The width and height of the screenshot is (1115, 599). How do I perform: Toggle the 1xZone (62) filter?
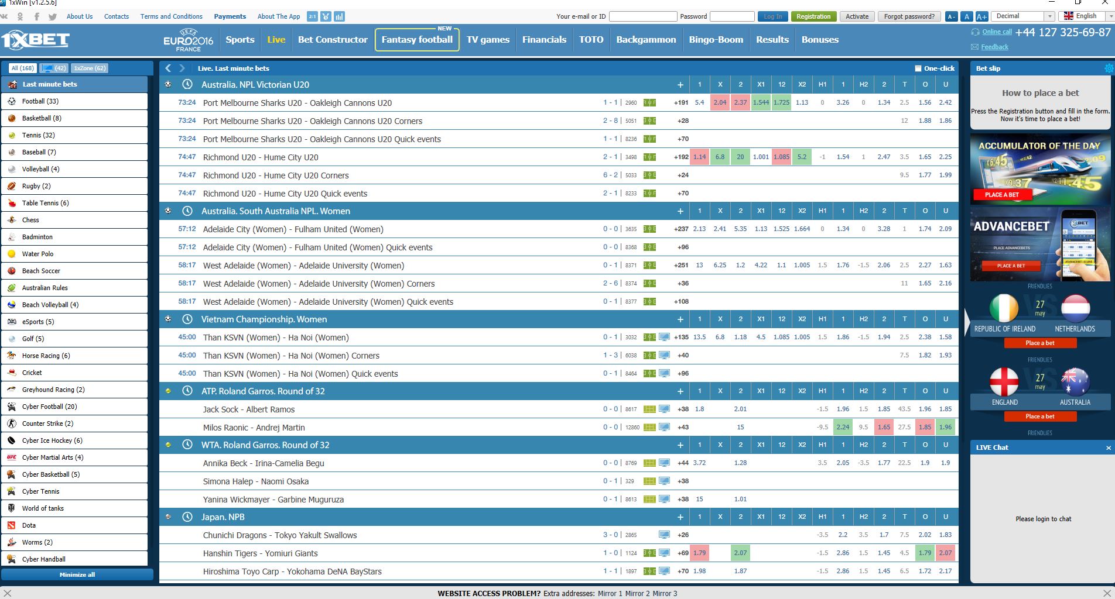pyautogui.click(x=90, y=68)
